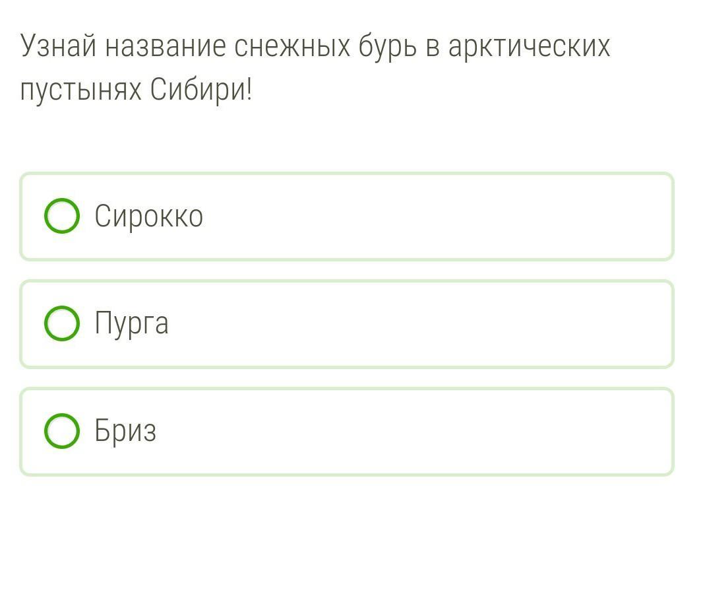Click the word Узнай in the question
This screenshot has height=606, width=703.
58,47
